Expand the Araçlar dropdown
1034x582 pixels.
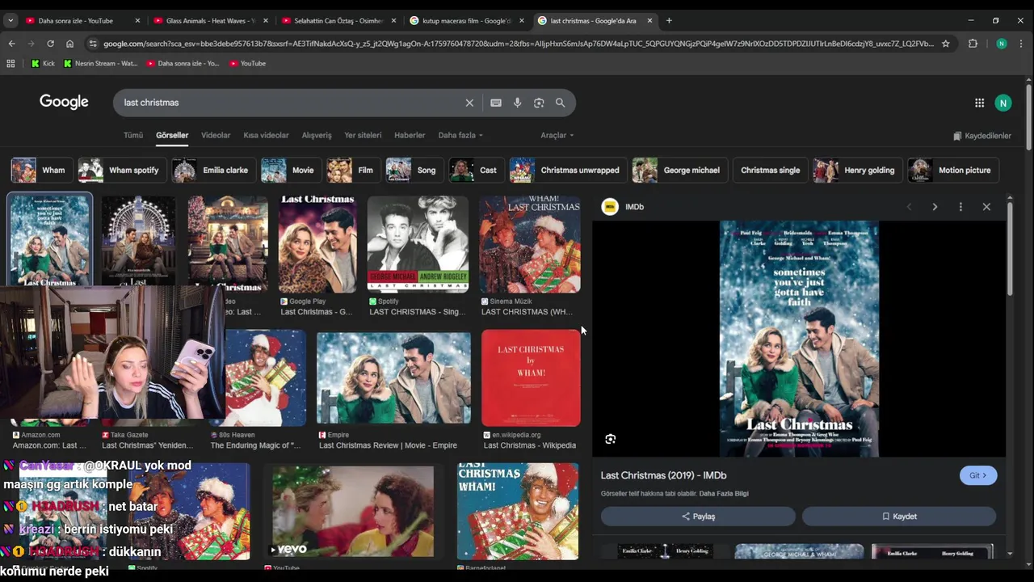[557, 135]
